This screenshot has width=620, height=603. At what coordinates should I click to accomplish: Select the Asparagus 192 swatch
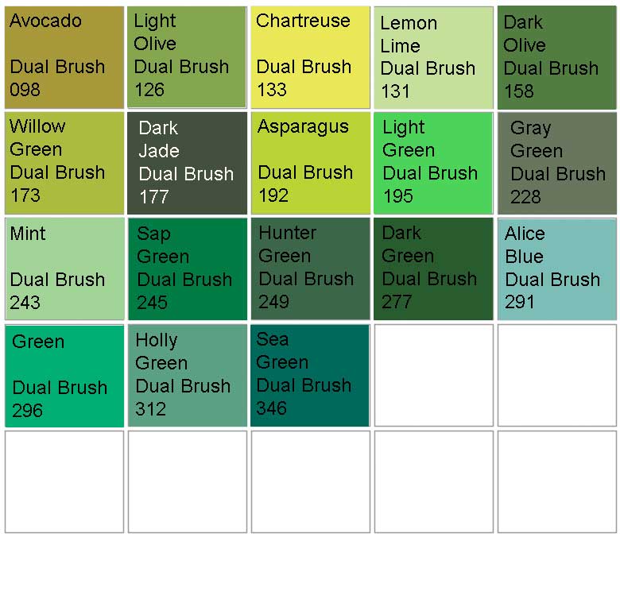(311, 163)
